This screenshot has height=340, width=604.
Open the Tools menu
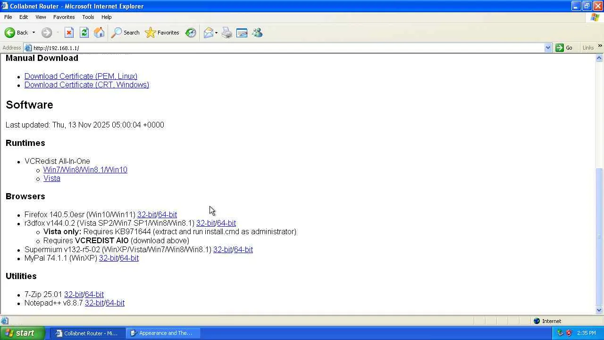88,17
